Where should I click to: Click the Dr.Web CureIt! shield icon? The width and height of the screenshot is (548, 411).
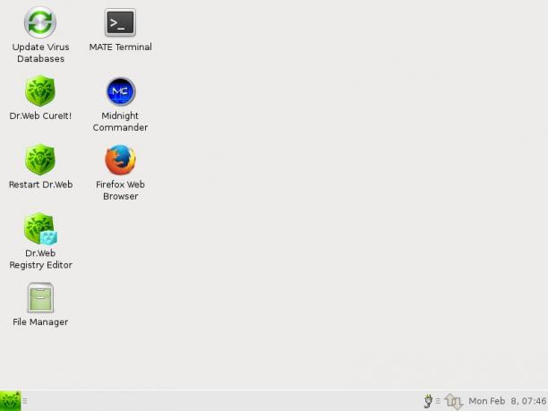click(x=40, y=90)
